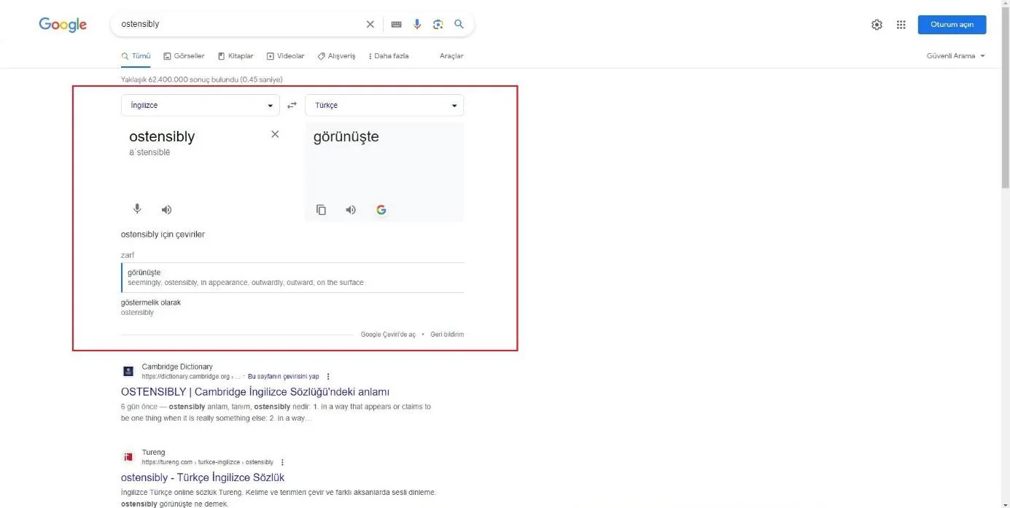
Task: Select the göstermelik olarak translation row
Action: (x=292, y=307)
